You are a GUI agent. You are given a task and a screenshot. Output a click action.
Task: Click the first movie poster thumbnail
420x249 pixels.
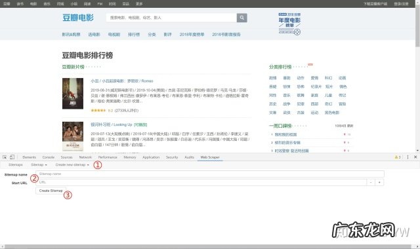pyautogui.click(x=73, y=93)
